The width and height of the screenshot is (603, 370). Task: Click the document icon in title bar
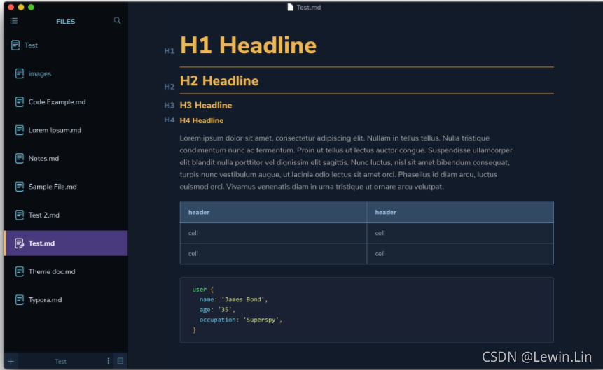tap(291, 7)
